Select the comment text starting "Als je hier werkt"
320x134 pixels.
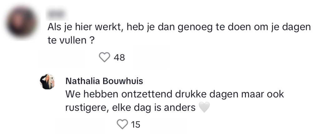coord(178,28)
